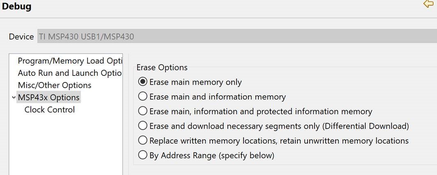437x175 pixels.
Task: Click blank area below Clock Control
Action: click(66, 145)
